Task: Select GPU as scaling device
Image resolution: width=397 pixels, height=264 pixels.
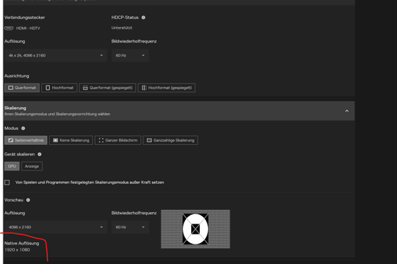Action: pyautogui.click(x=12, y=166)
